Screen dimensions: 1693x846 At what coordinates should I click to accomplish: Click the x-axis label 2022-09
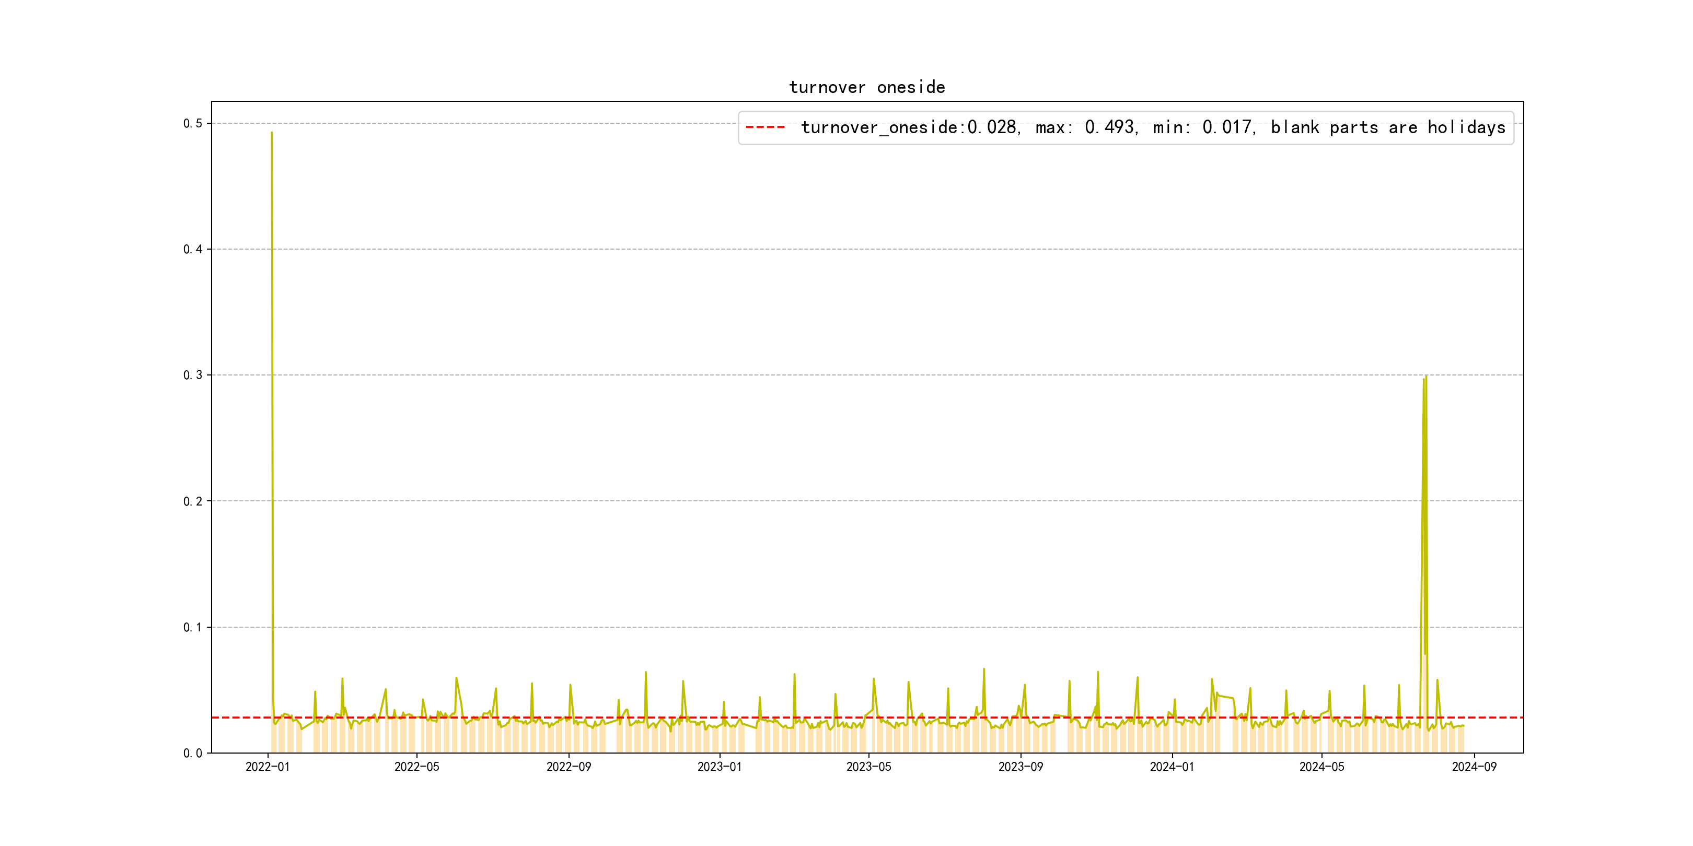[x=569, y=767]
